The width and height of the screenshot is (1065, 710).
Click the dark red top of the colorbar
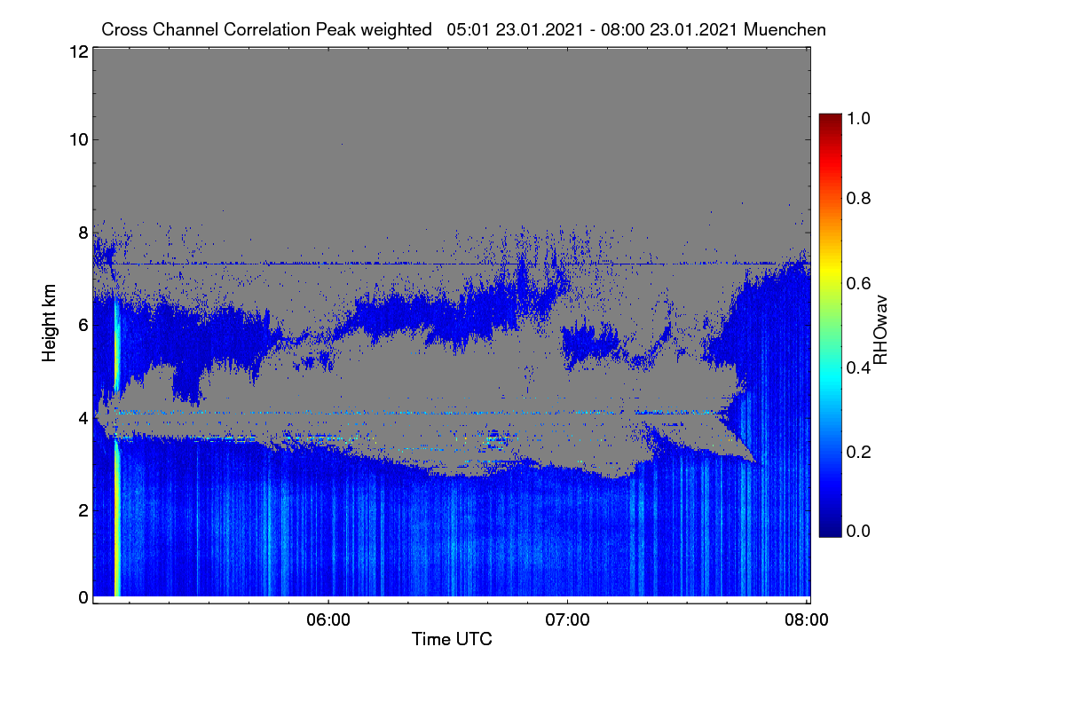pos(830,120)
